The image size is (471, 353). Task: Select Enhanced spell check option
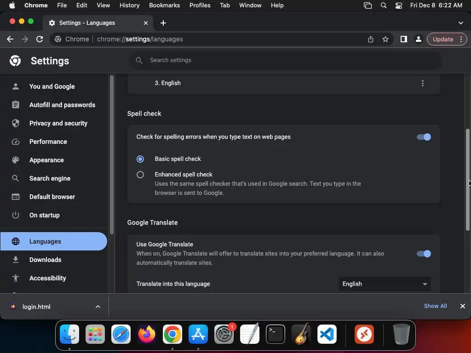(x=140, y=175)
